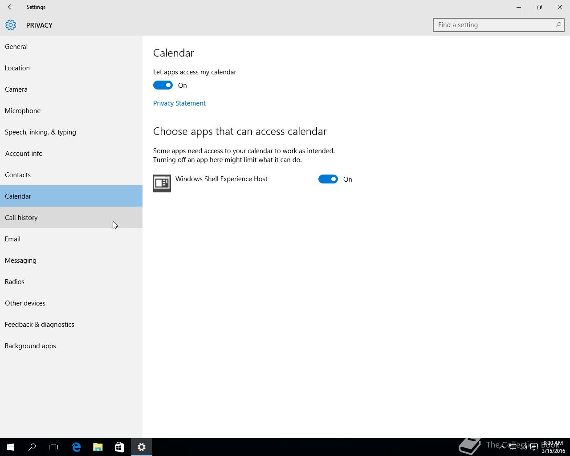
Task: Open the Messaging privacy section
Action: point(71,260)
